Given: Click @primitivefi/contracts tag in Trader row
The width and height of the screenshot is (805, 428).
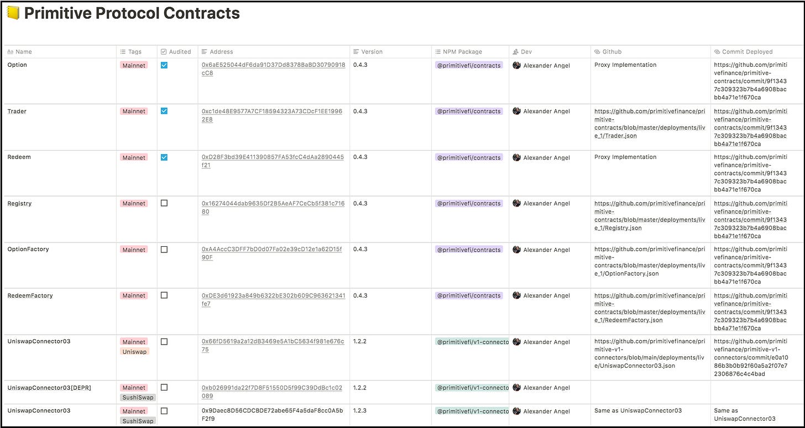Looking at the screenshot, I should (469, 111).
